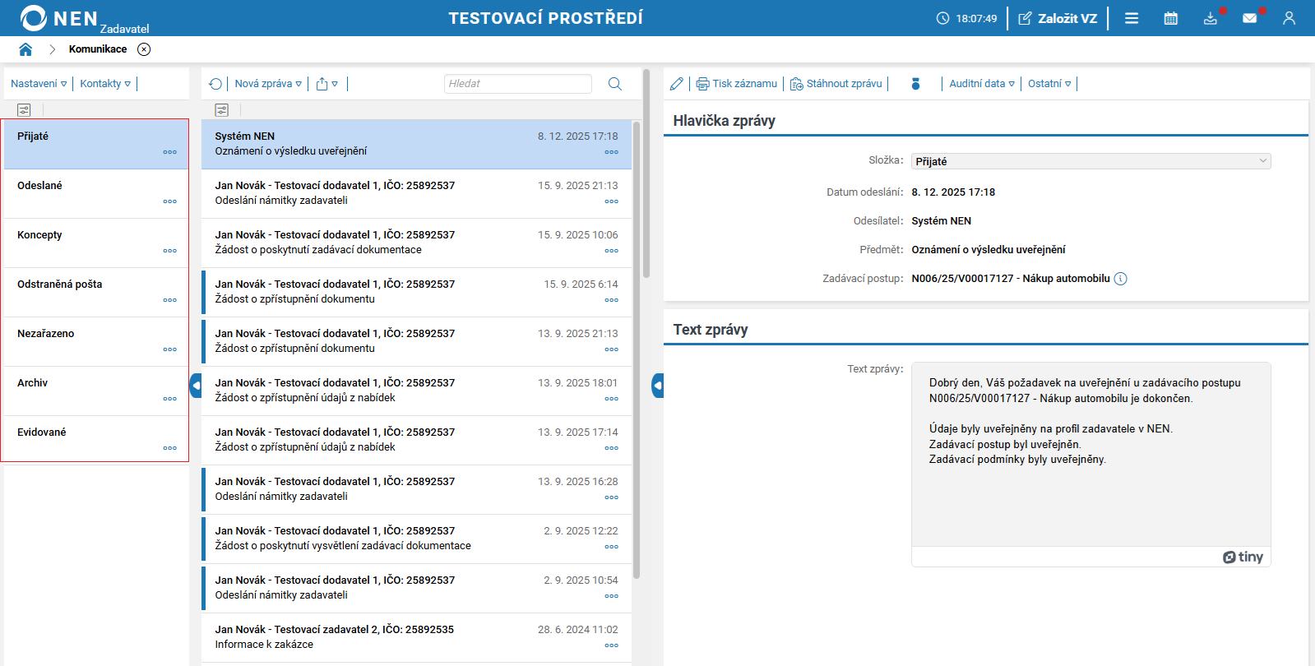This screenshot has width=1315, height=666.
Task: Click the search magnifier icon
Action: click(x=614, y=84)
